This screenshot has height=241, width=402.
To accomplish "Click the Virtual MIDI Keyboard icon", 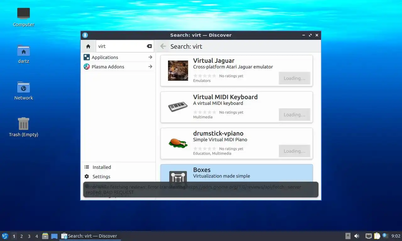I will 178,107.
